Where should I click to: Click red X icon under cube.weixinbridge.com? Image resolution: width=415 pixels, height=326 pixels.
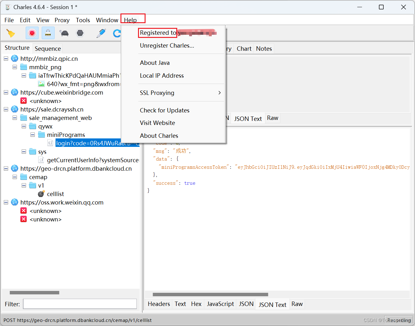pyautogui.click(x=24, y=101)
